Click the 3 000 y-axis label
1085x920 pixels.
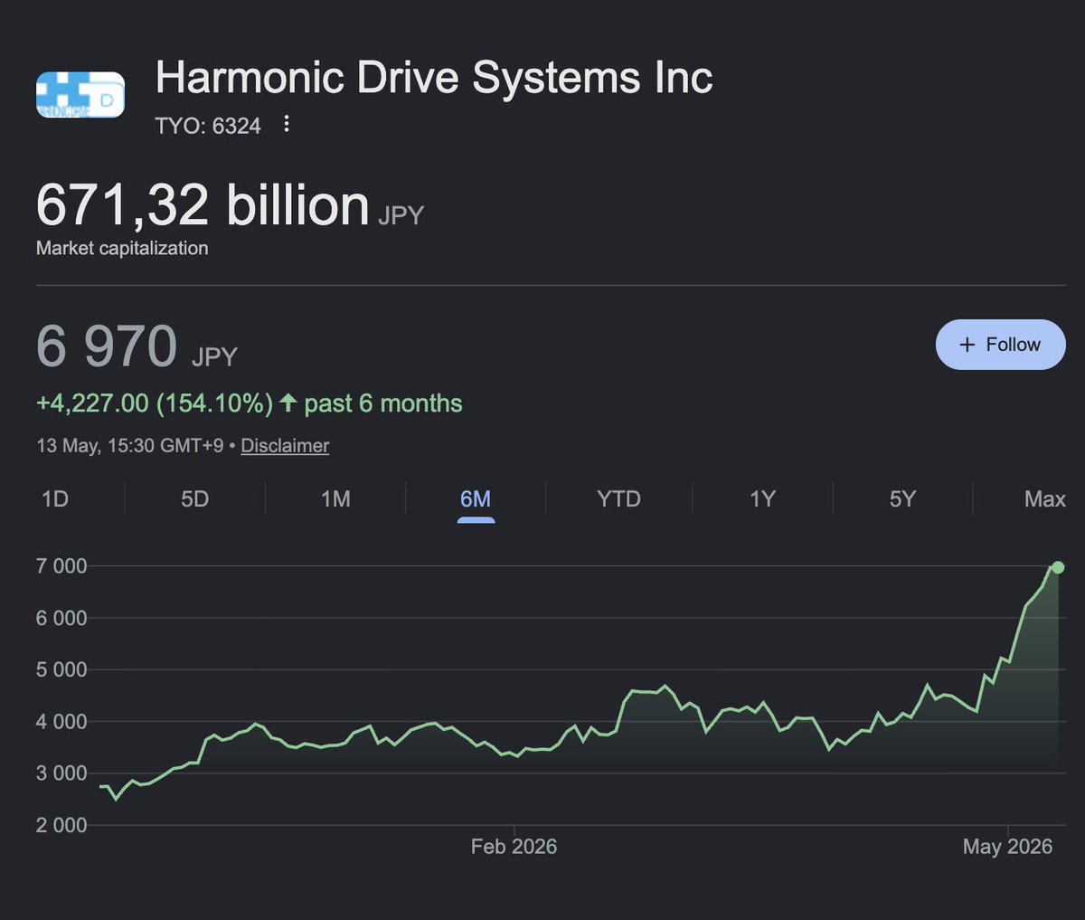point(61,773)
